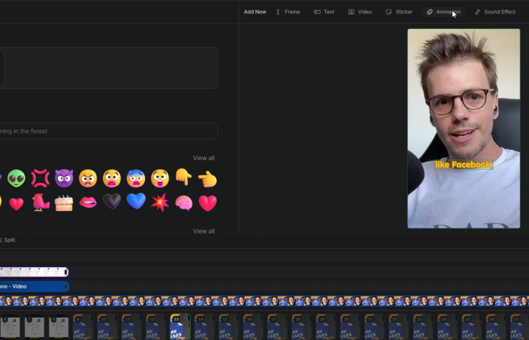Image resolution: width=529 pixels, height=340 pixels.
Task: Open the Sticker tab
Action: click(399, 12)
